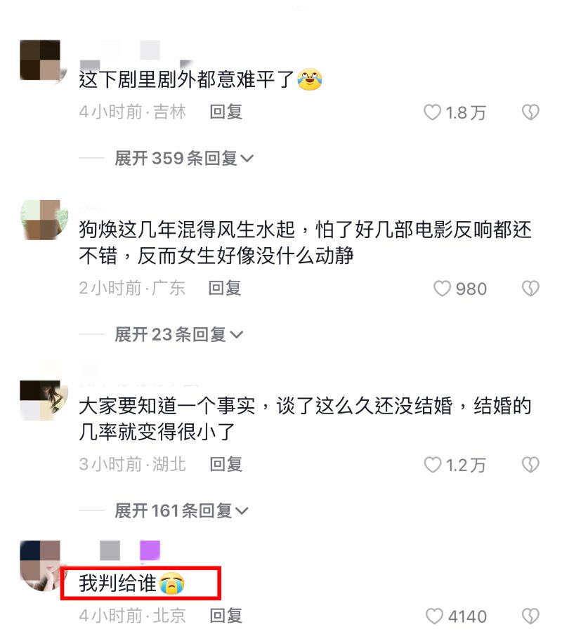This screenshot has height=641, width=562.
Task: Open the 湖北 commenter's avatar
Action: 44,400
